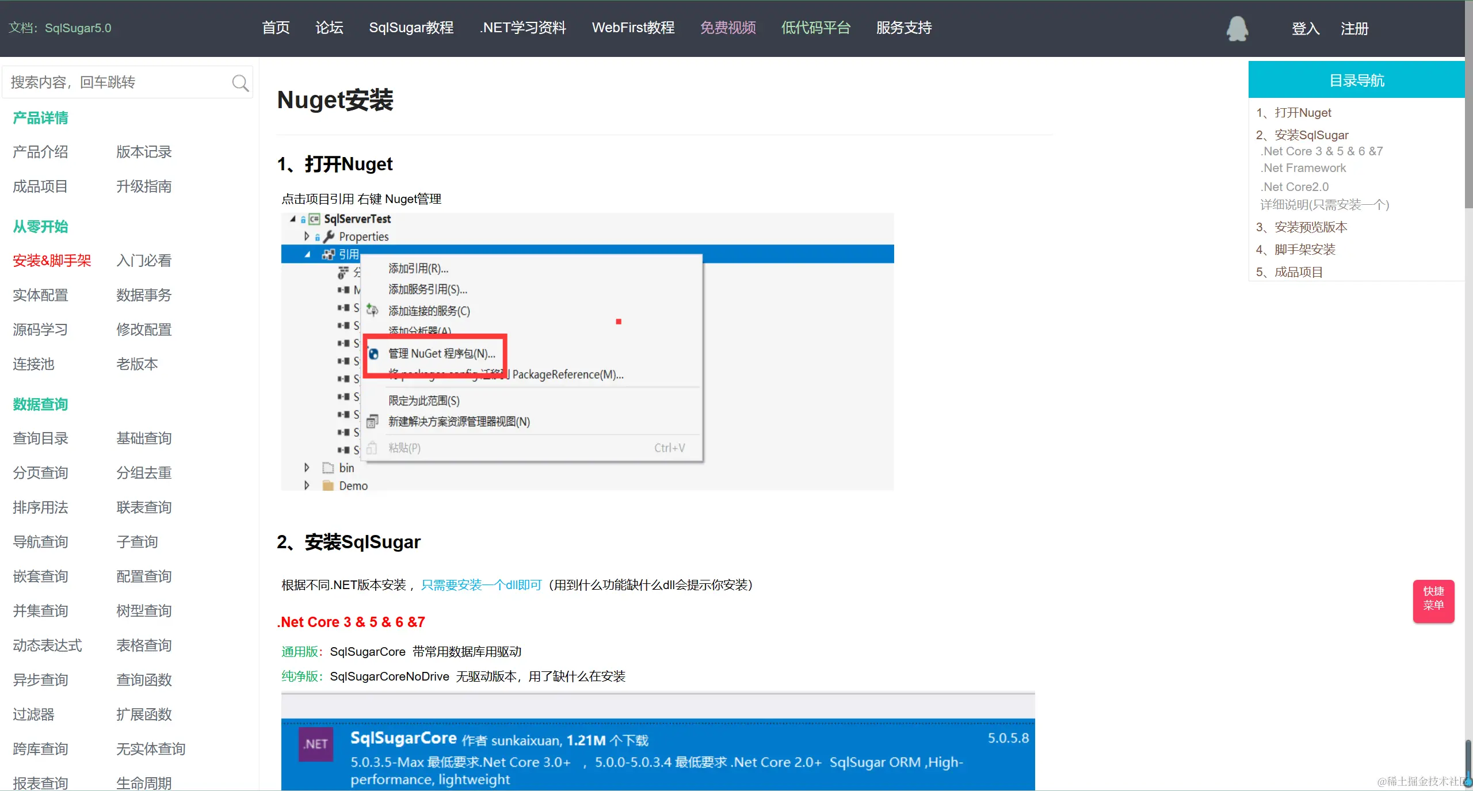Jump to .Net Core 3 & 5 & 6 &7 in 目录导航
The image size is (1473, 791).
pyautogui.click(x=1322, y=151)
